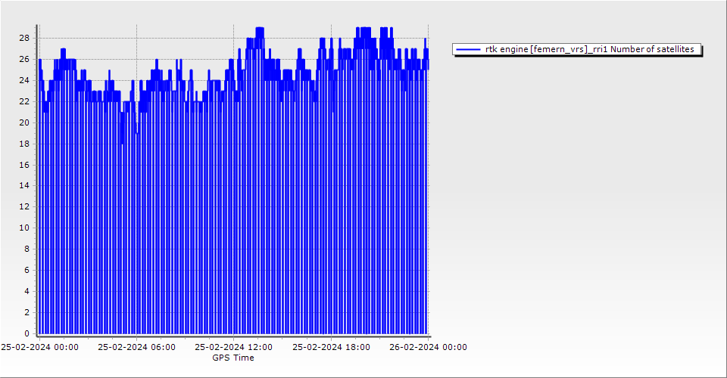Image resolution: width=727 pixels, height=378 pixels.
Task: Click the blue line sample in the legend
Action: click(469, 49)
